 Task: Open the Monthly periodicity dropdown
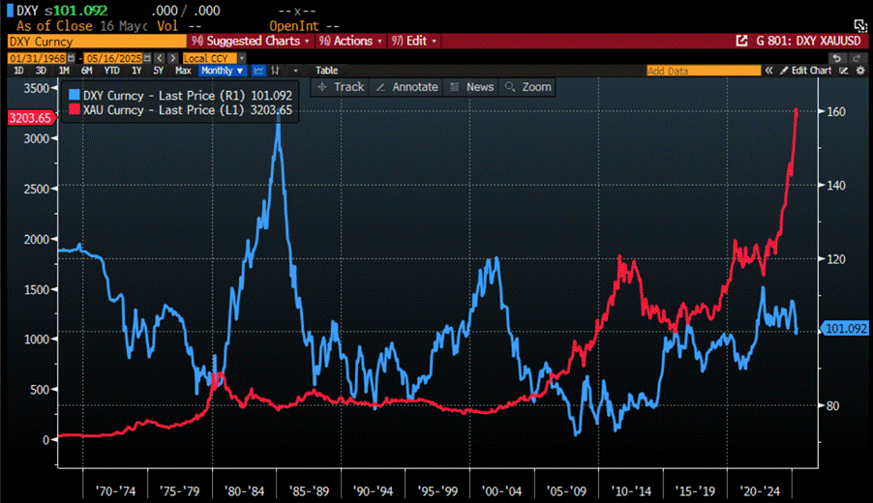point(223,71)
